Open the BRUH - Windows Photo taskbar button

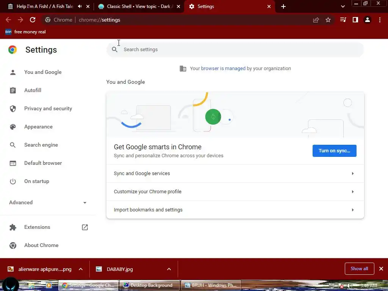[211, 285]
